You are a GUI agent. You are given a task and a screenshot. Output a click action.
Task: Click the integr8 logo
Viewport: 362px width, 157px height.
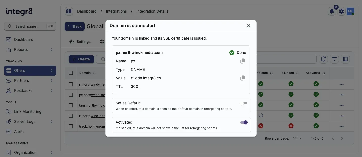point(19,11)
